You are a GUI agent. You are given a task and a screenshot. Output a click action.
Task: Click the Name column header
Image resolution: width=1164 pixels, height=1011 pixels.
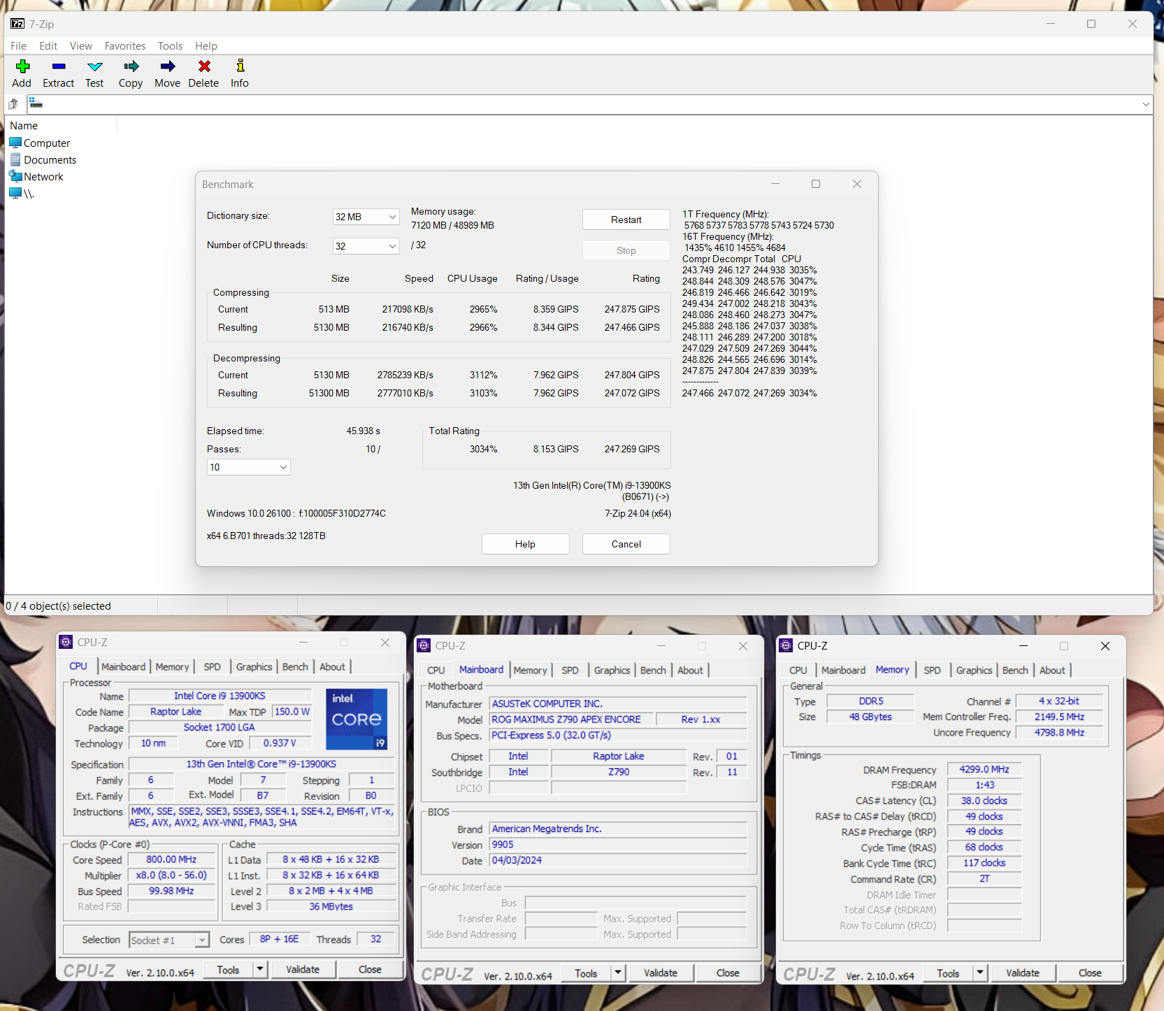click(x=61, y=126)
